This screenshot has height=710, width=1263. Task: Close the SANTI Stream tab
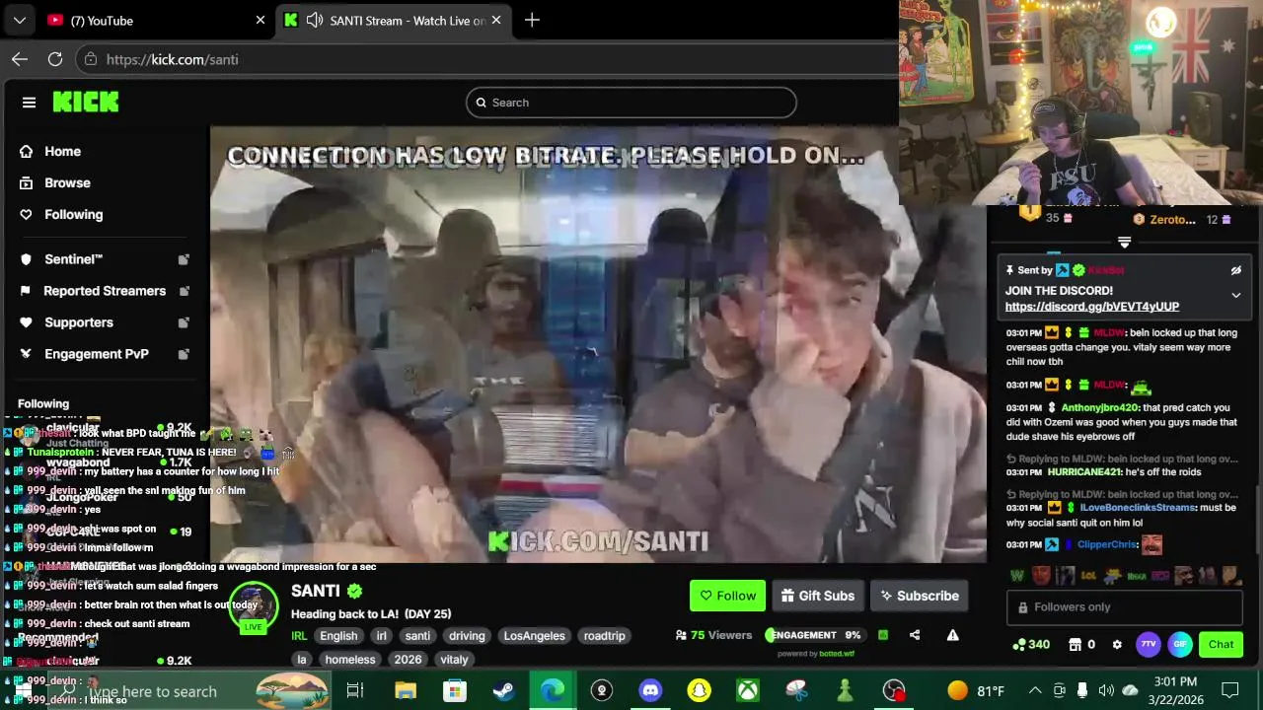coord(495,20)
